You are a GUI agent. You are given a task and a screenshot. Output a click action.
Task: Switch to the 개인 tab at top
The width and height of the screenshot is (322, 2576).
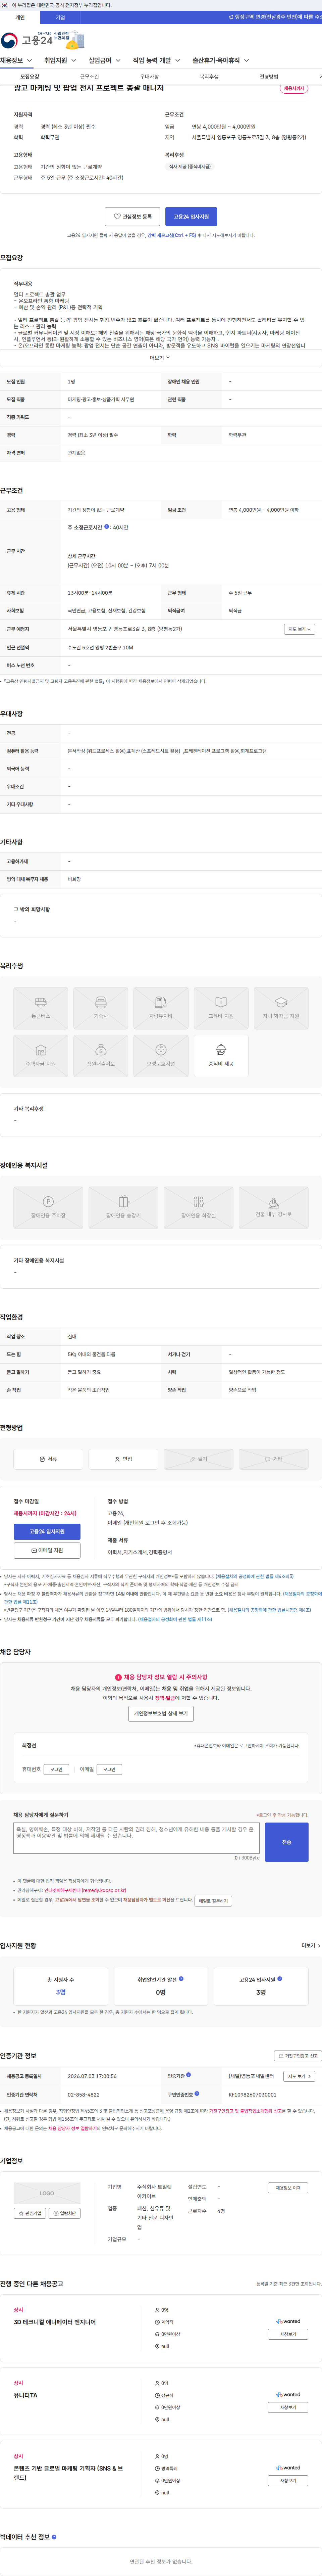click(x=20, y=17)
